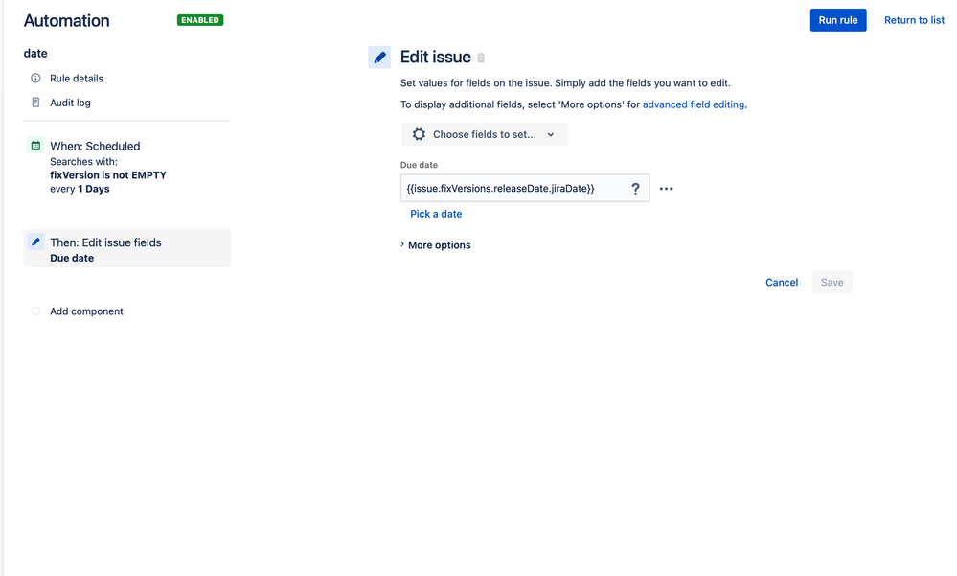Click the Pick a date link
This screenshot has height=576, width=957.
coord(436,214)
